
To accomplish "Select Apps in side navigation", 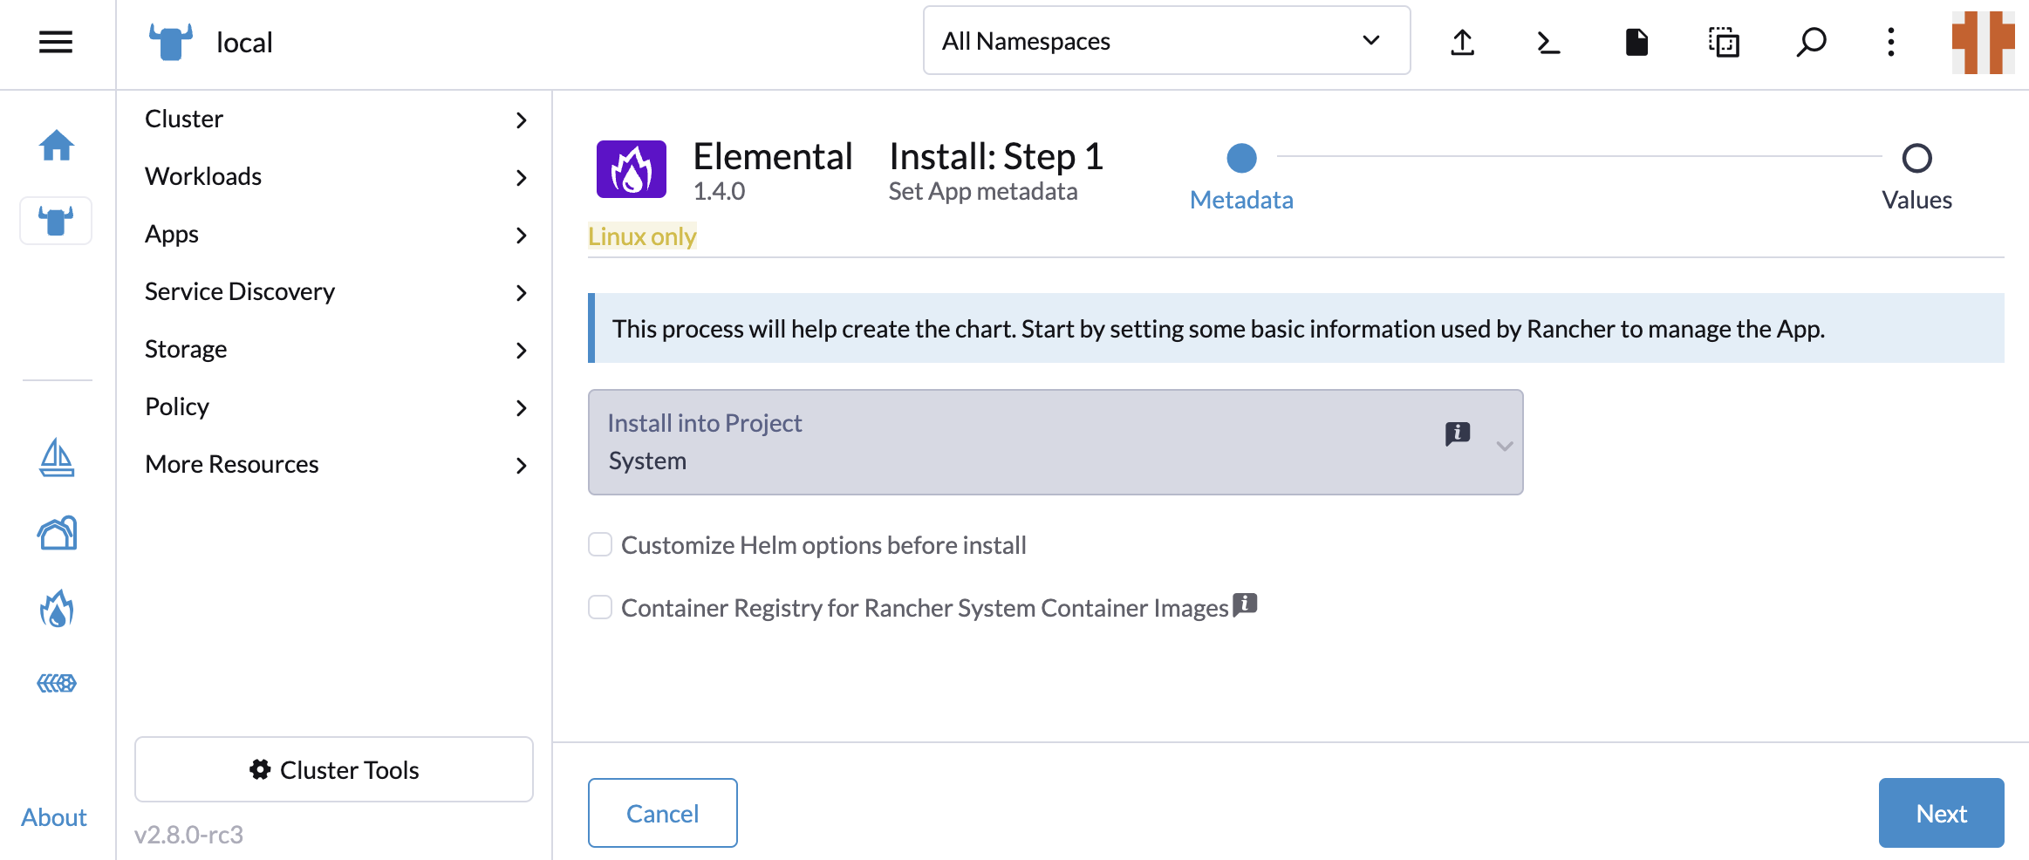I will pyautogui.click(x=172, y=234).
